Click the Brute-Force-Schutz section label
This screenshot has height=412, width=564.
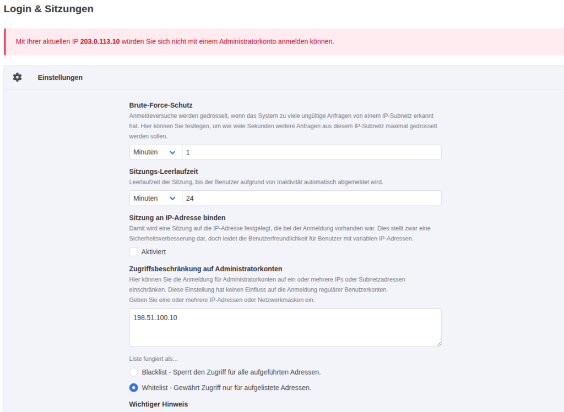161,105
